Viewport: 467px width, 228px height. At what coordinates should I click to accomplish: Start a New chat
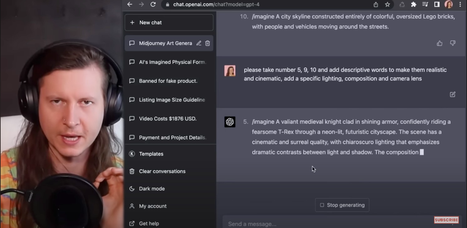[x=169, y=22]
